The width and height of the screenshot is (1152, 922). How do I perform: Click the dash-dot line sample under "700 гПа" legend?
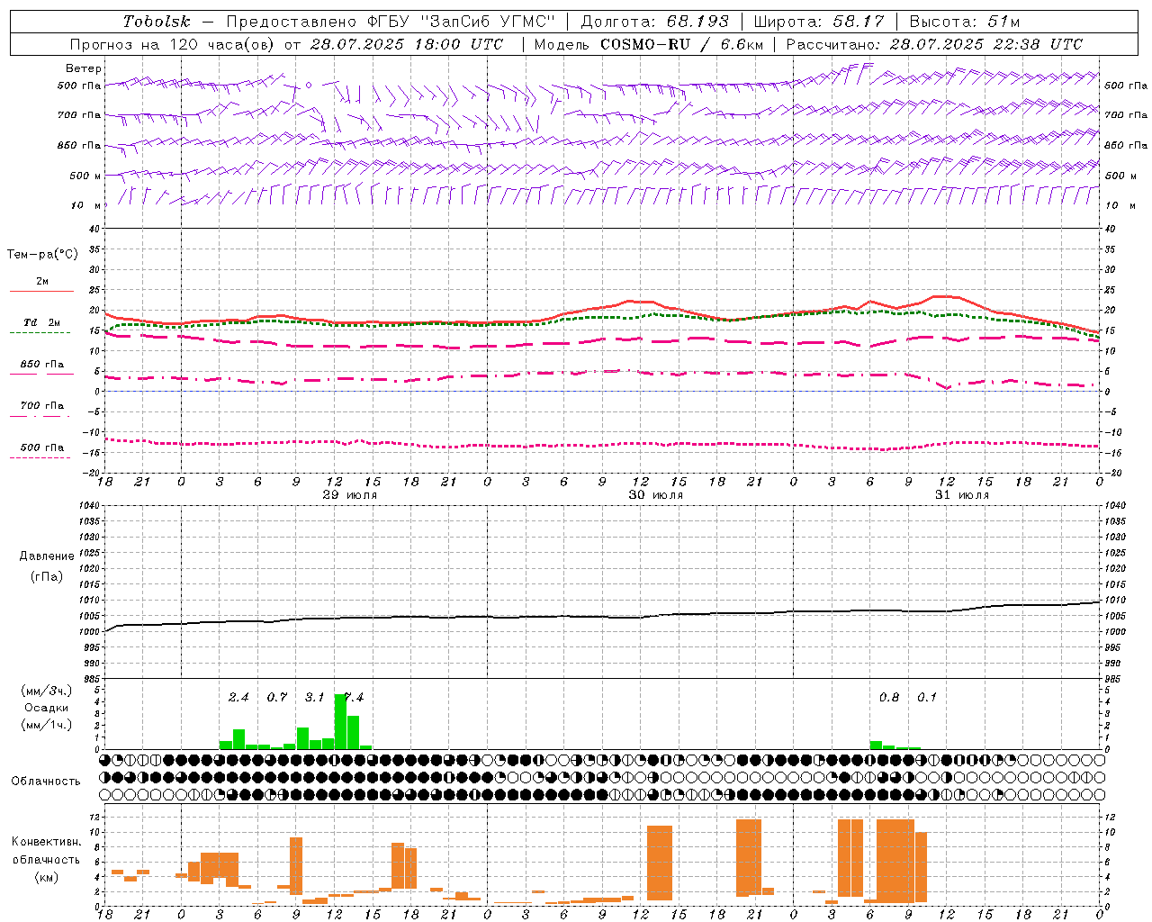pyautogui.click(x=40, y=416)
